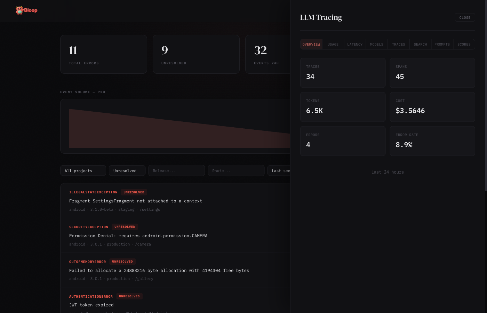Switch to the USAGE tab
This screenshot has height=313, width=487.
(333, 44)
